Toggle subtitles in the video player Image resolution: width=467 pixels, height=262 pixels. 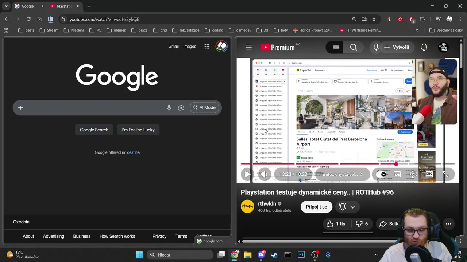[x=397, y=174]
